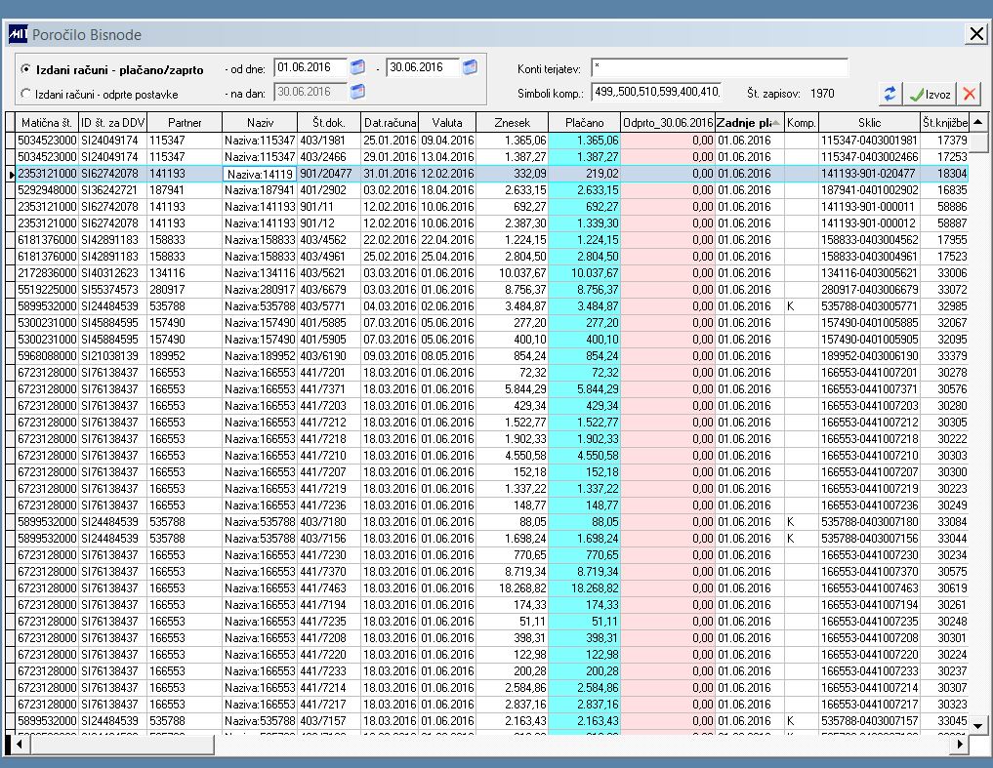Click the Izvoz export button

[x=929, y=94]
